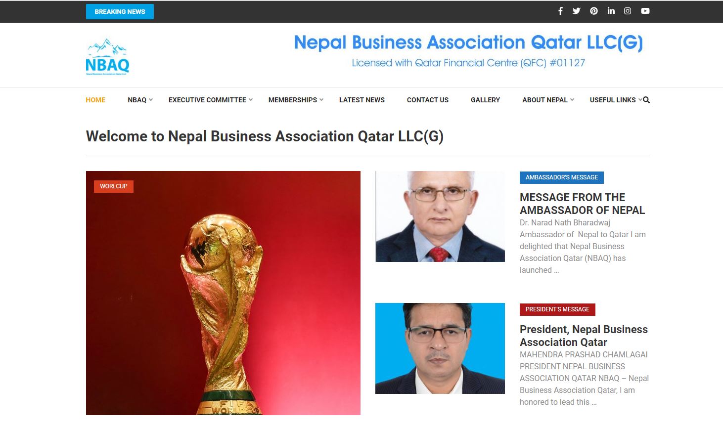Click the search magnifier icon
Image resolution: width=723 pixels, height=430 pixels.
pyautogui.click(x=646, y=100)
